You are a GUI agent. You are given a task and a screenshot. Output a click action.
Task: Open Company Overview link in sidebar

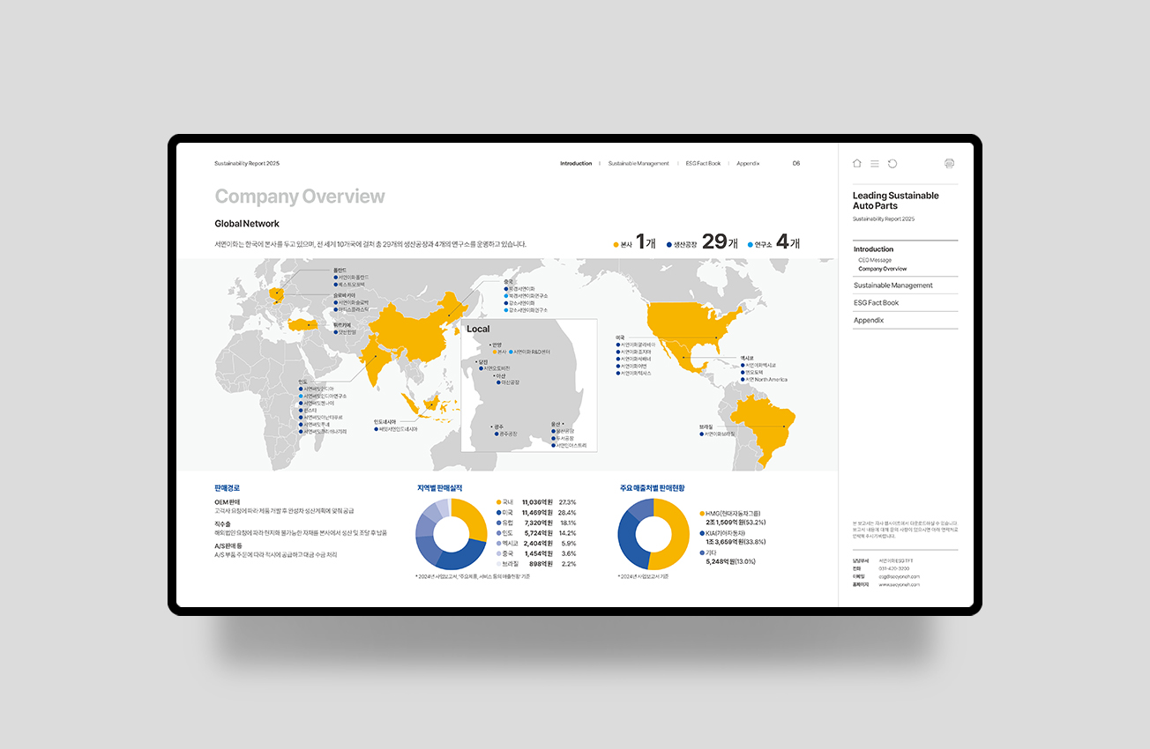[x=882, y=269]
